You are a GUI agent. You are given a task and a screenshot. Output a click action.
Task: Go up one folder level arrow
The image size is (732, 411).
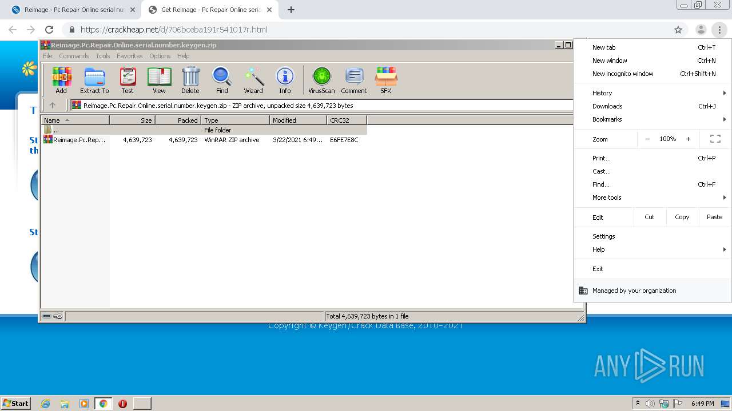pyautogui.click(x=53, y=105)
